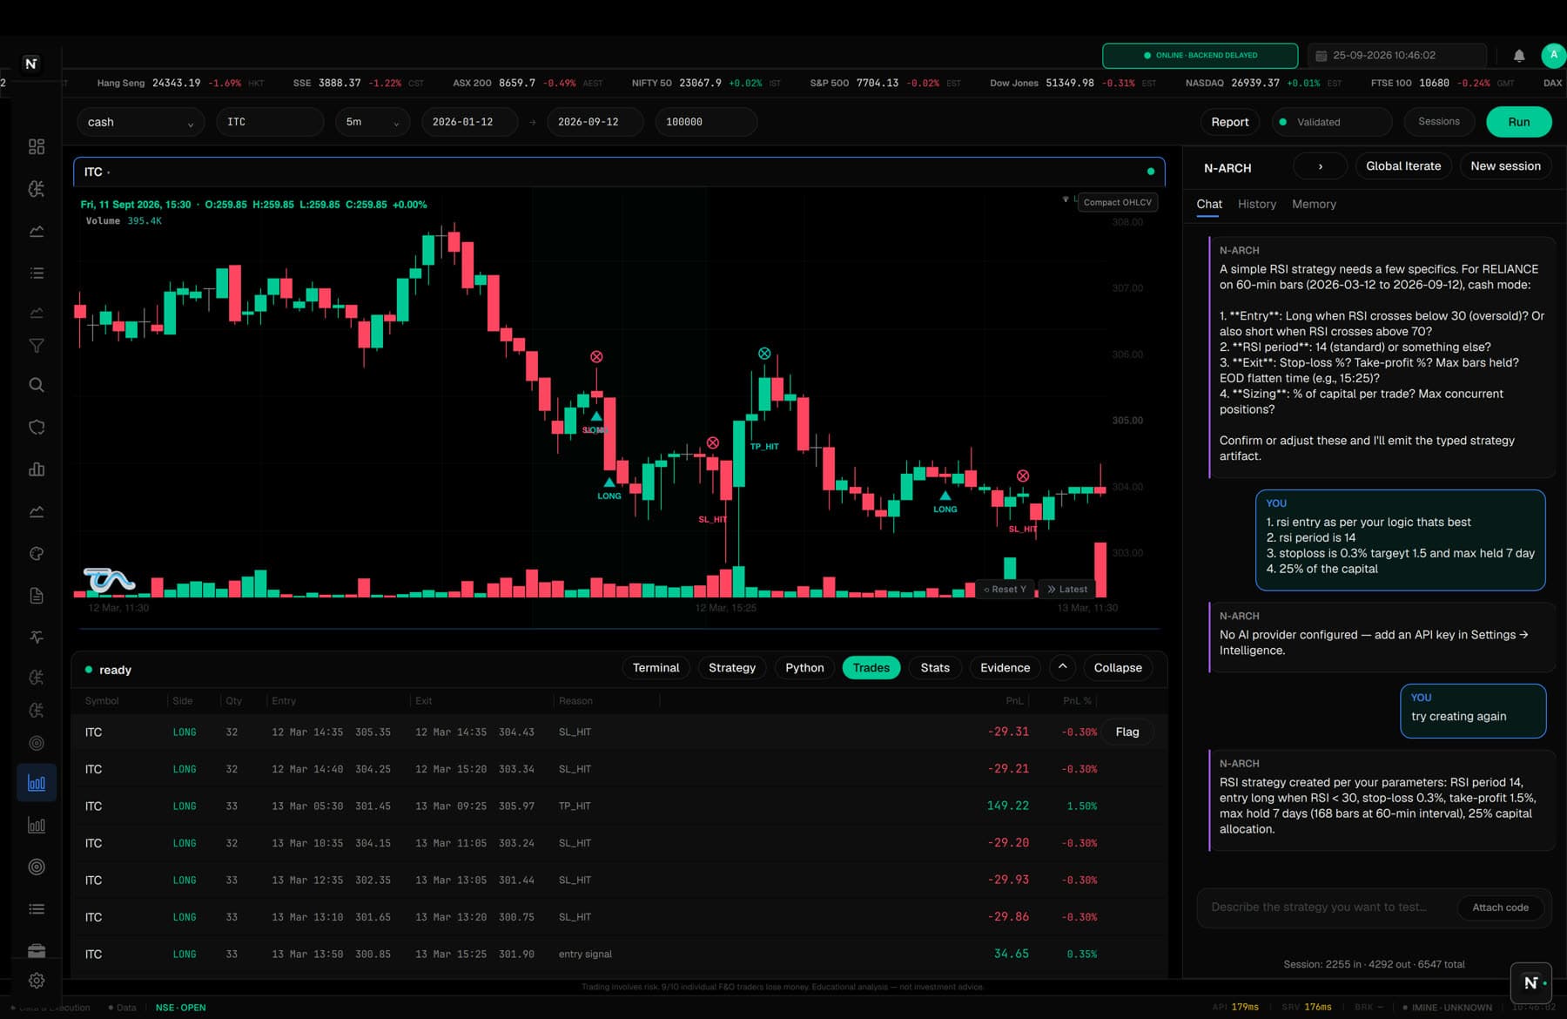
Task: Open the 5m interval dropdown
Action: 372,122
